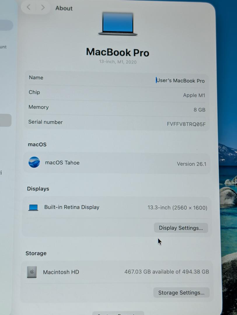Click the sidebar search field
The width and height of the screenshot is (237, 315).
(6, 25)
